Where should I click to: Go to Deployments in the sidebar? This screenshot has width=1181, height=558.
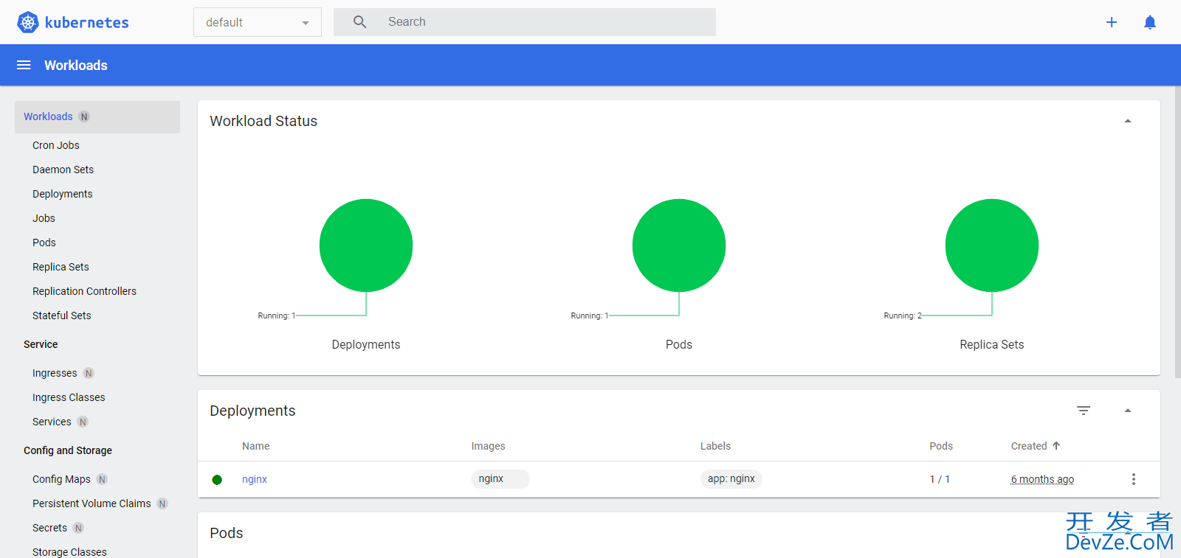[x=63, y=194]
